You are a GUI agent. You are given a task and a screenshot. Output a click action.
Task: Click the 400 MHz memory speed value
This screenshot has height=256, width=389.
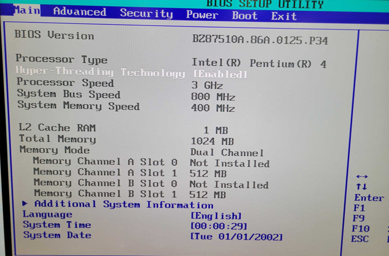[213, 108]
